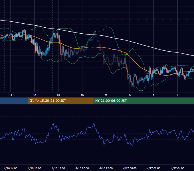Image resolution: width=194 pixels, height=171 pixels.
Task: Click the 4/16 20:00 time label
Action: (82, 168)
